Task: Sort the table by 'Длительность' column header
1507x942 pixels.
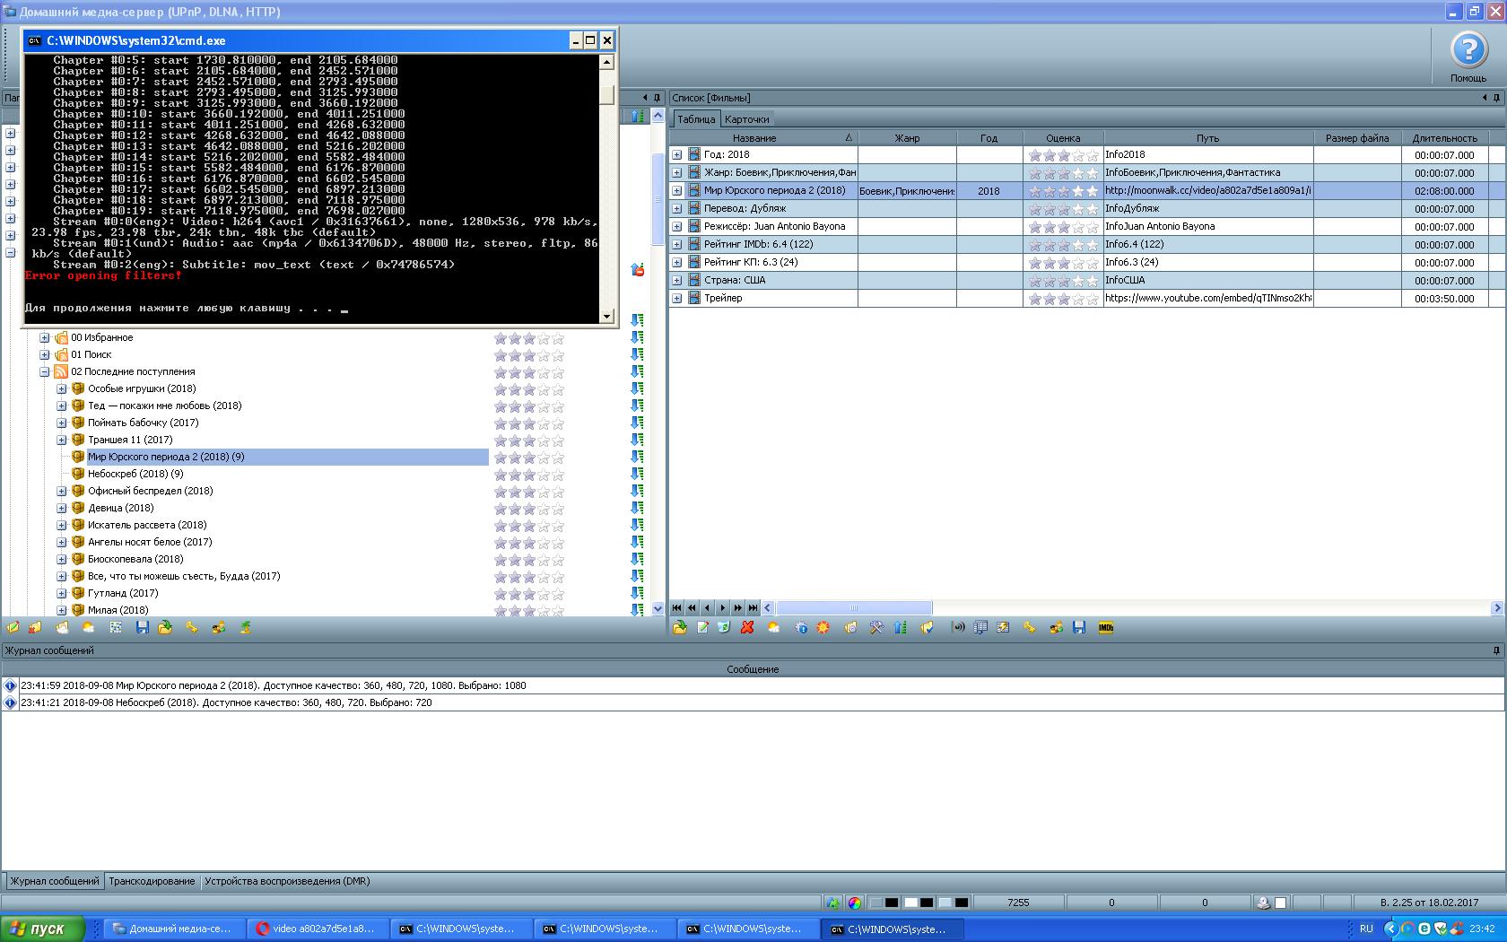Action: (x=1444, y=138)
